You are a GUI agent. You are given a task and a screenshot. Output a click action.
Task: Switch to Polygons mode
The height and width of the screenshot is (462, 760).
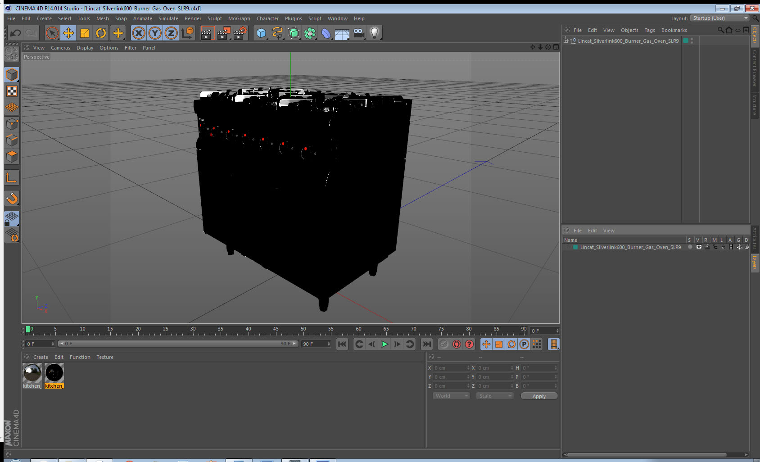[12, 156]
